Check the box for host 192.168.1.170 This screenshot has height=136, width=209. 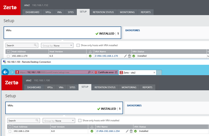(8, 56)
